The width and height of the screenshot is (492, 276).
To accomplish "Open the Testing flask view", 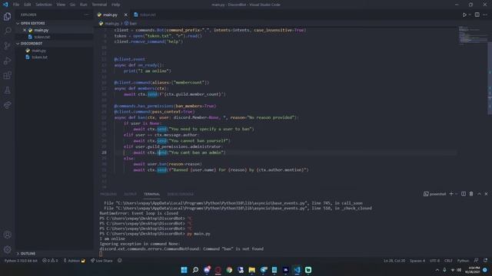I will (7, 90).
